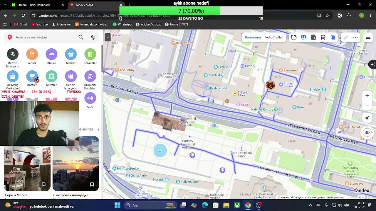376x211 pixels.
Task: Open the apps grid in bookmarks bar
Action: pyautogui.click(x=5, y=24)
